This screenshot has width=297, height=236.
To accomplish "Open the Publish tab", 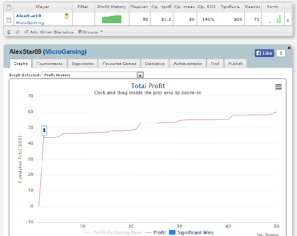I will pyautogui.click(x=235, y=64).
